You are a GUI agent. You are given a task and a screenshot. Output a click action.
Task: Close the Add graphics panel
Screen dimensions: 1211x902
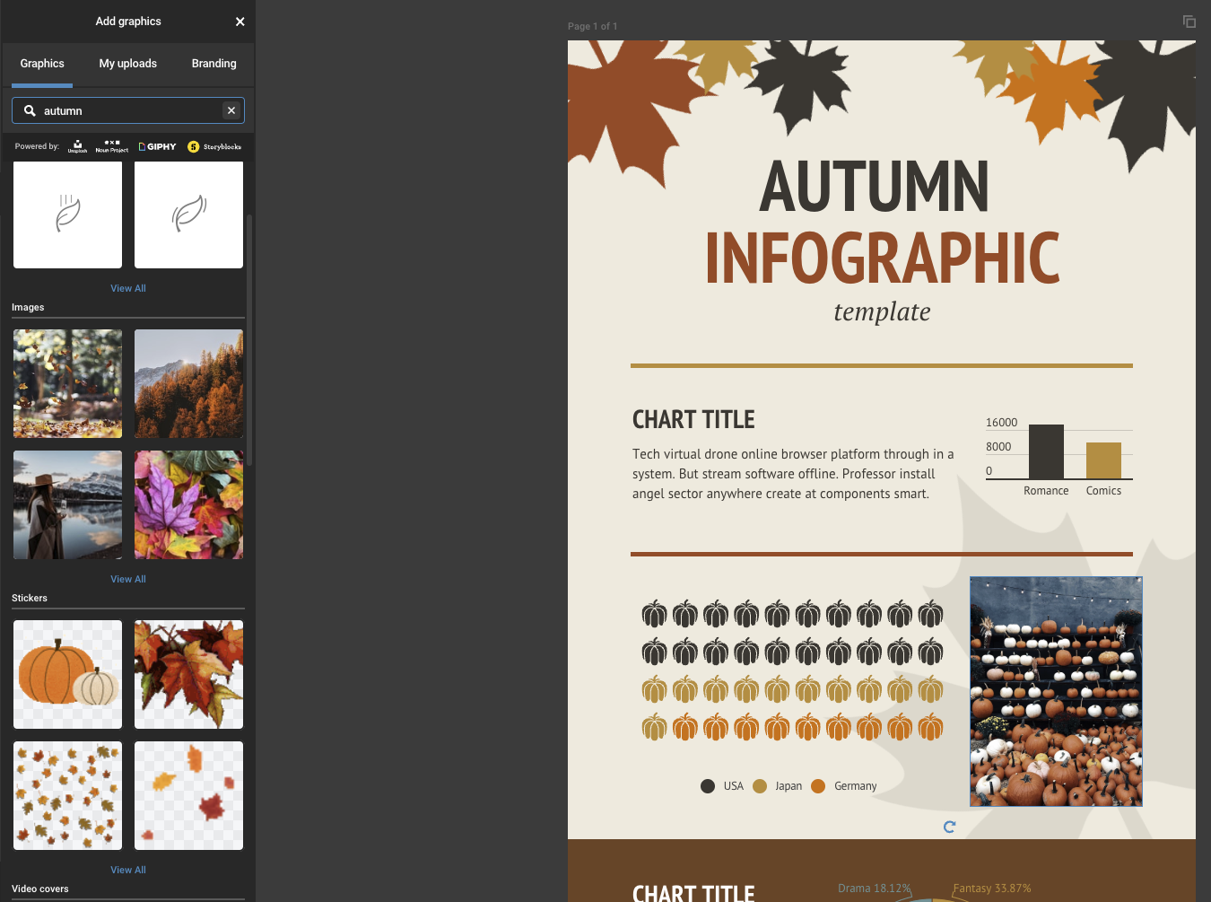click(x=240, y=22)
